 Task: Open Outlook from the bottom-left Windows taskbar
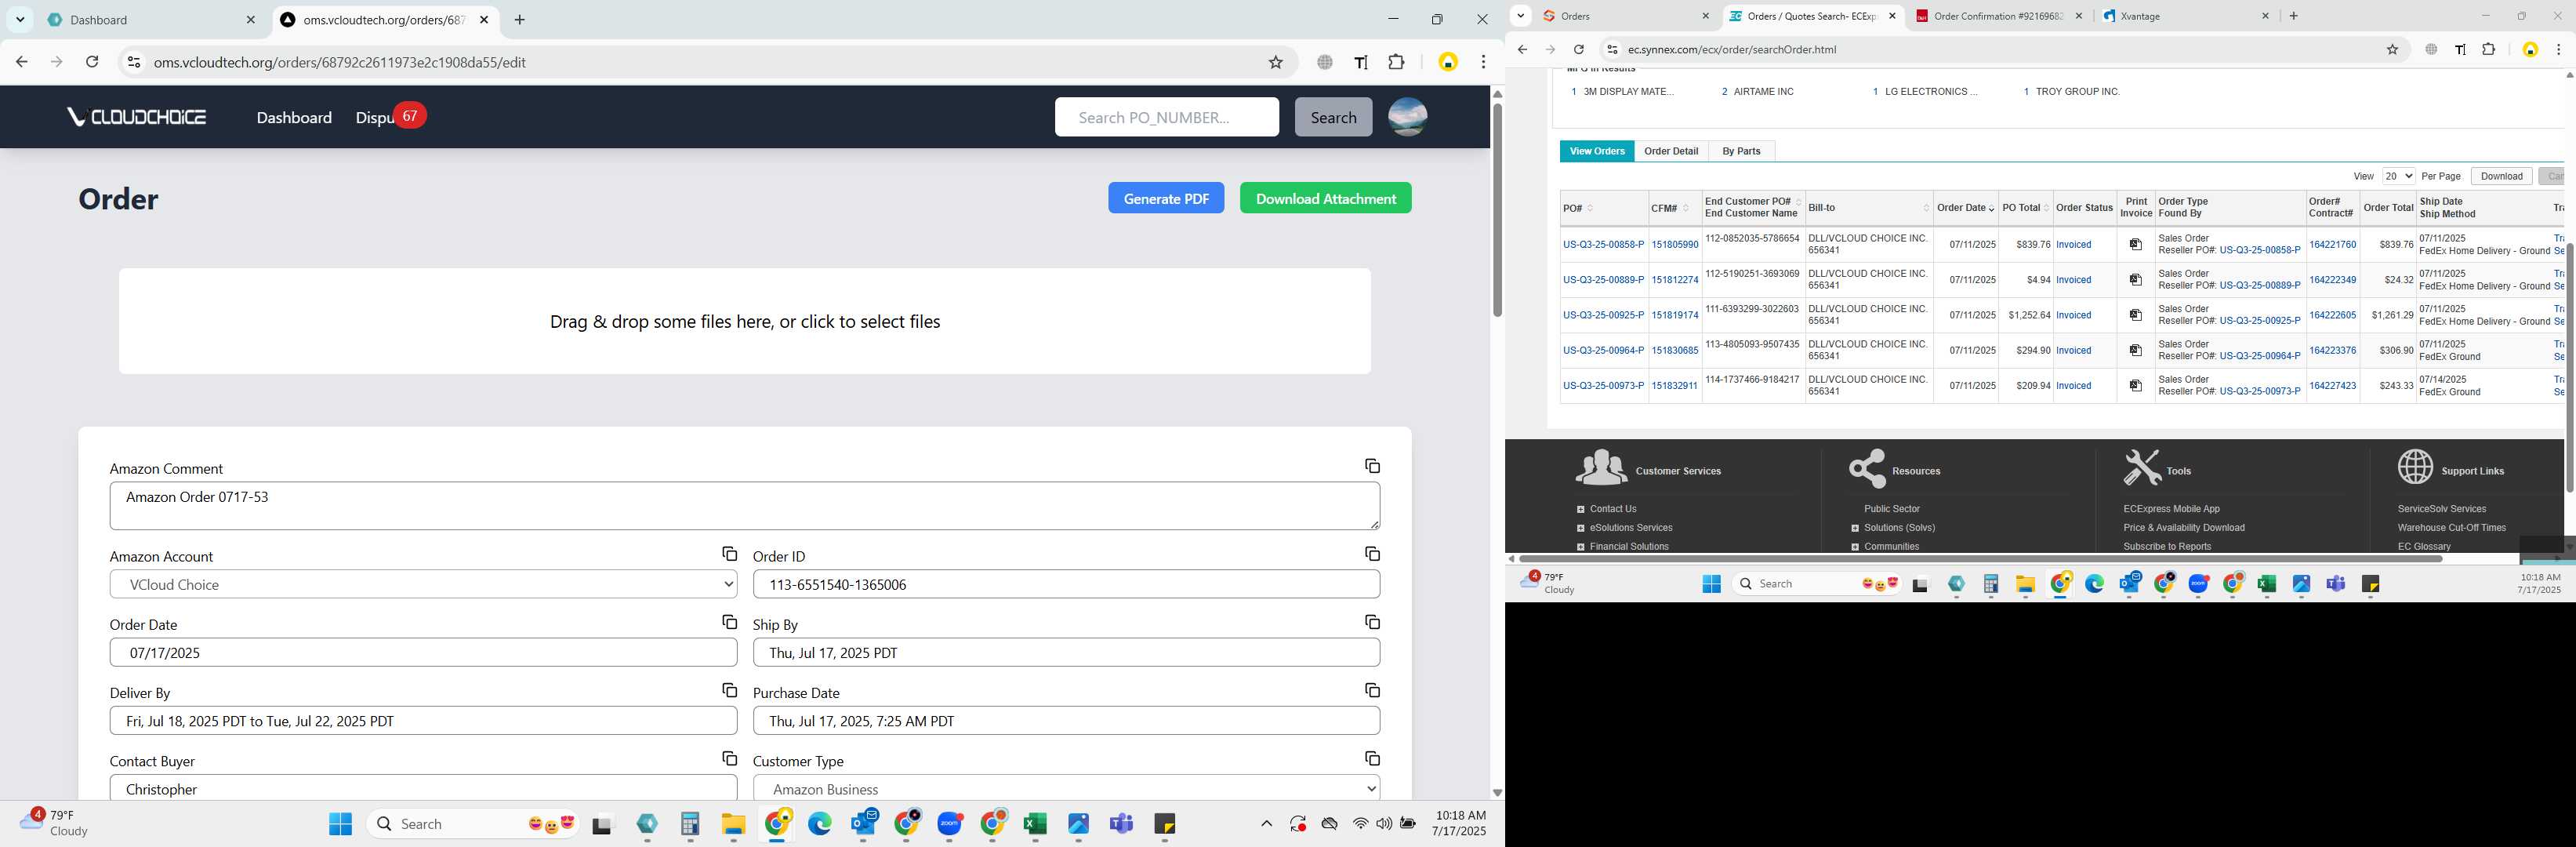(863, 823)
